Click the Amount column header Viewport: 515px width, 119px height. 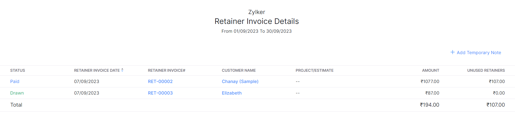click(x=430, y=71)
